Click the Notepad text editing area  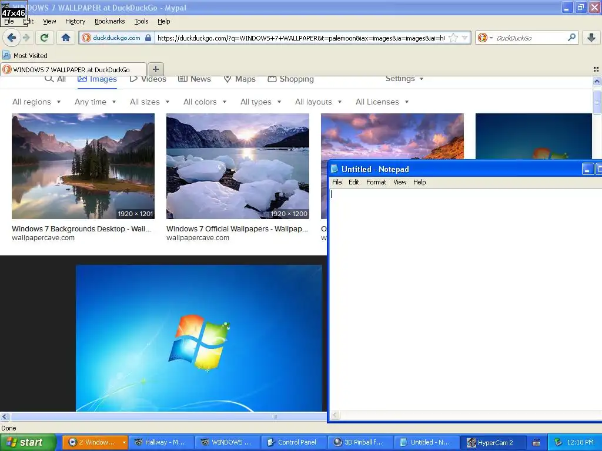[466, 299]
